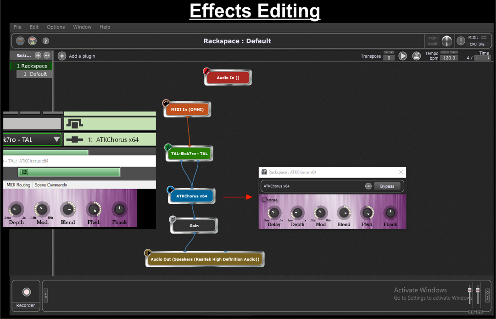This screenshot has width=496, height=319.
Task: Increase Transpose with plus button
Action: [x=391, y=52]
